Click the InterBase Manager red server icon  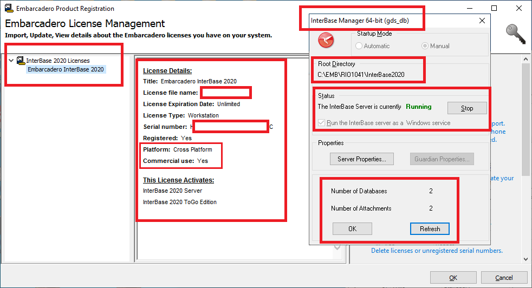tap(326, 40)
